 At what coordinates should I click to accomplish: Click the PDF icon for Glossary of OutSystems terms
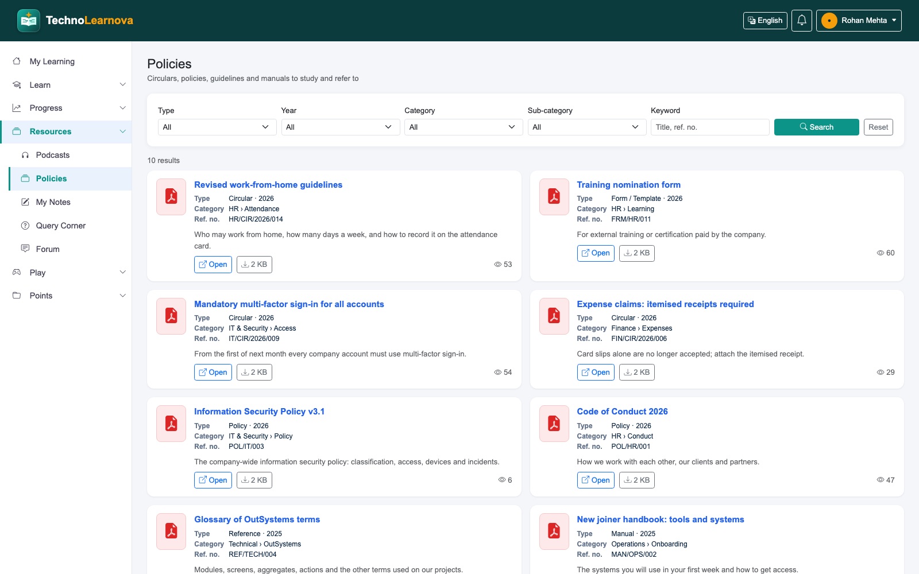(x=171, y=532)
